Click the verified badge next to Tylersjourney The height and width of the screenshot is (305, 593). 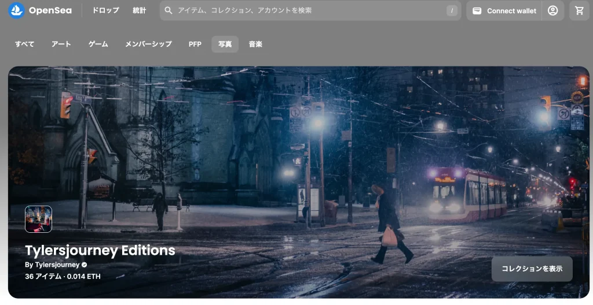[x=85, y=265]
